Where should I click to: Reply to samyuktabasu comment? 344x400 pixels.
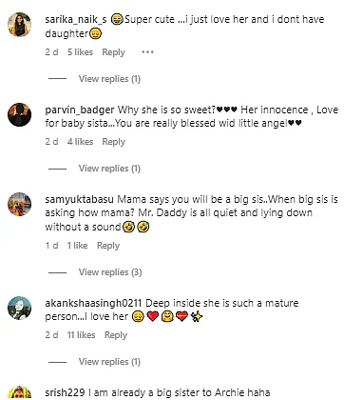[x=108, y=246]
